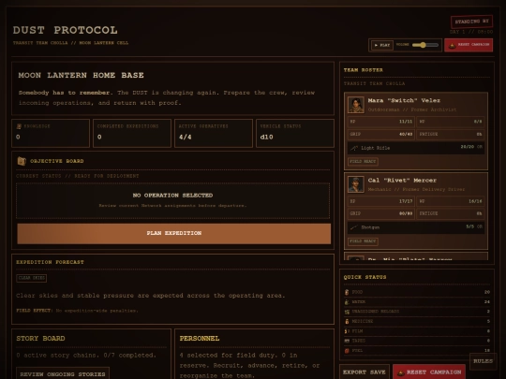506x379 pixels.
Task: Click the Quick Status heading
Action: point(365,277)
